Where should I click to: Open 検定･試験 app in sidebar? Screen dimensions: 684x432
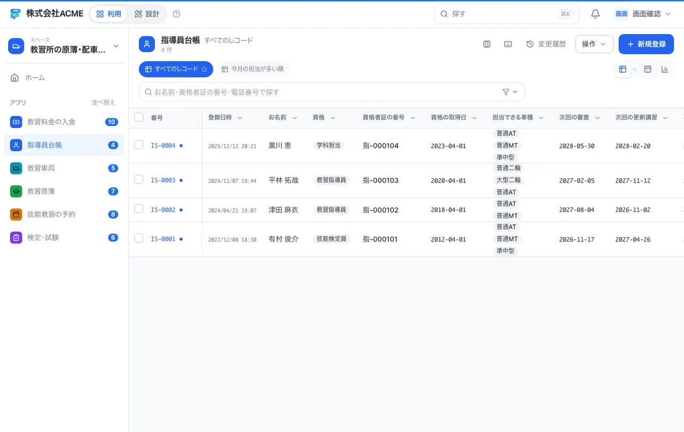click(64, 238)
